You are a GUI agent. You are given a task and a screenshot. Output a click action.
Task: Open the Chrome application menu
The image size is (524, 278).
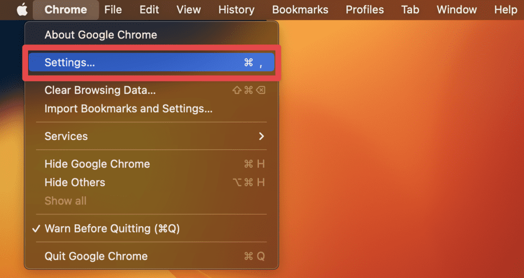65,10
